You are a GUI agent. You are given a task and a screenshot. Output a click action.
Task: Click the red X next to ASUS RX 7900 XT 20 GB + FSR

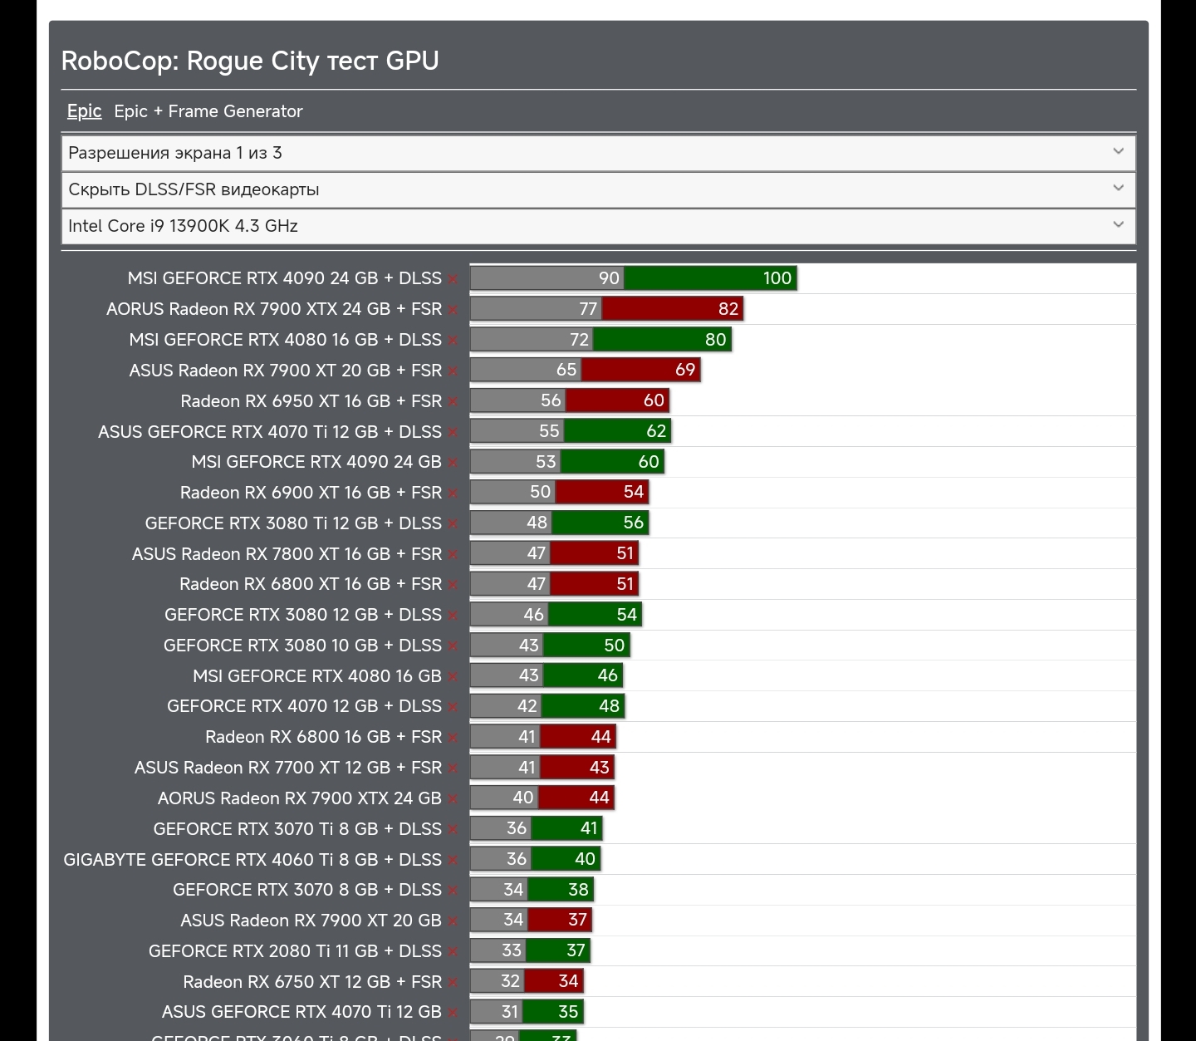coord(453,372)
